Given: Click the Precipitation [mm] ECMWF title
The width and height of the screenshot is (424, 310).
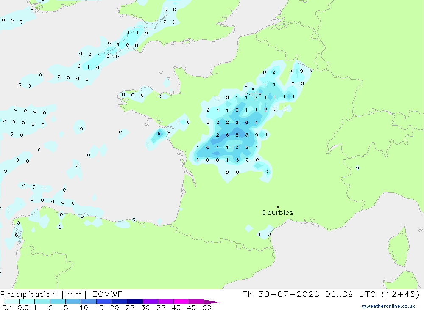Looking at the screenshot, I should click(61, 294).
